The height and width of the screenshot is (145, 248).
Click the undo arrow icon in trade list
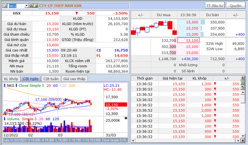click(x=243, y=87)
